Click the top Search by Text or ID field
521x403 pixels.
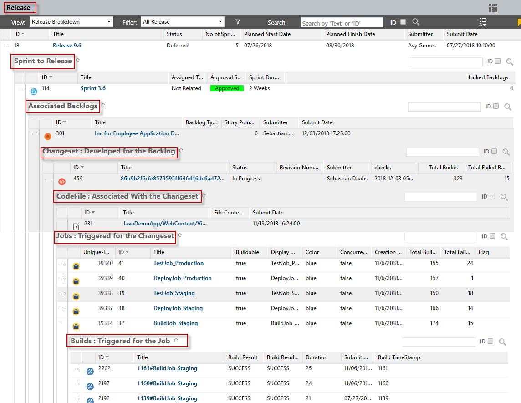click(x=342, y=23)
